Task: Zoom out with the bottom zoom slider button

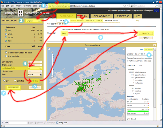Action: click(x=52, y=79)
